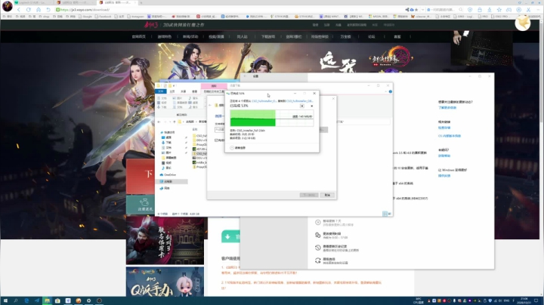Open 万宝楼 in the site navigation
This screenshot has height=305, width=544.
pyautogui.click(x=345, y=37)
